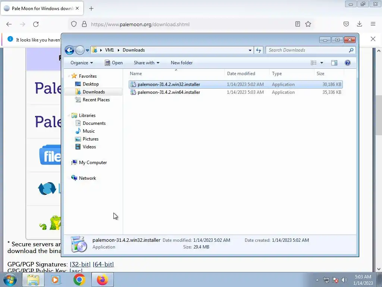Open the 32-bit GPG signature link
The image size is (382, 287).
tap(80, 264)
